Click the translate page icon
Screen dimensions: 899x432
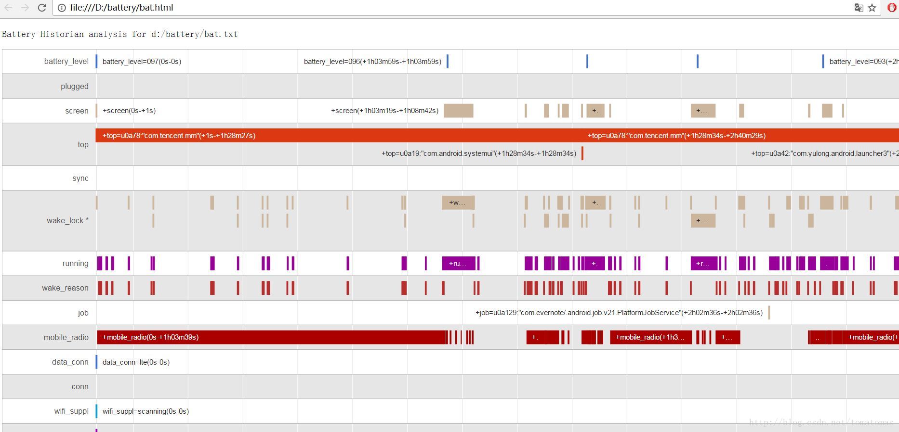(859, 8)
